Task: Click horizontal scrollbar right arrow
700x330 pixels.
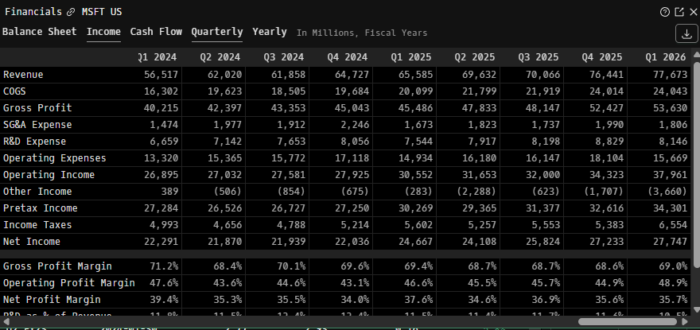Action: point(685,321)
